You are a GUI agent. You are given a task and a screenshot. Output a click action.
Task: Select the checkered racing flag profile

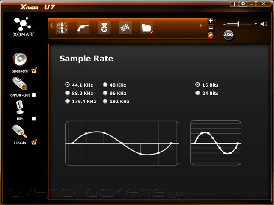[x=125, y=28]
